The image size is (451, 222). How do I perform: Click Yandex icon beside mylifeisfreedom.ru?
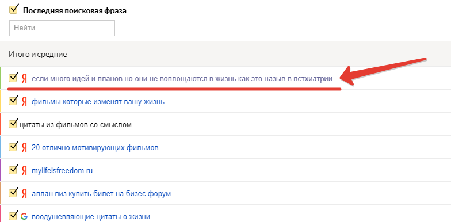[x=24, y=171]
